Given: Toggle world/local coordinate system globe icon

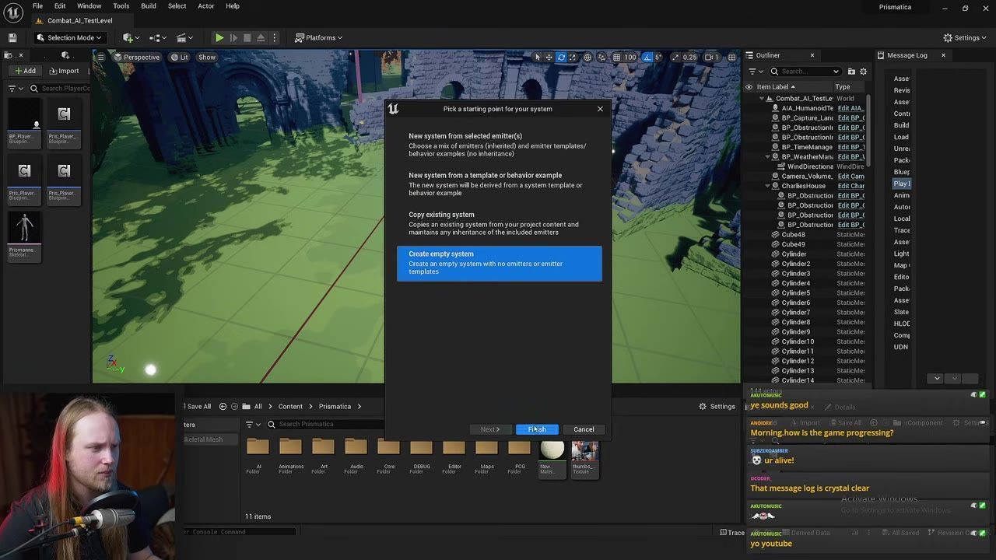Looking at the screenshot, I should click(x=587, y=57).
